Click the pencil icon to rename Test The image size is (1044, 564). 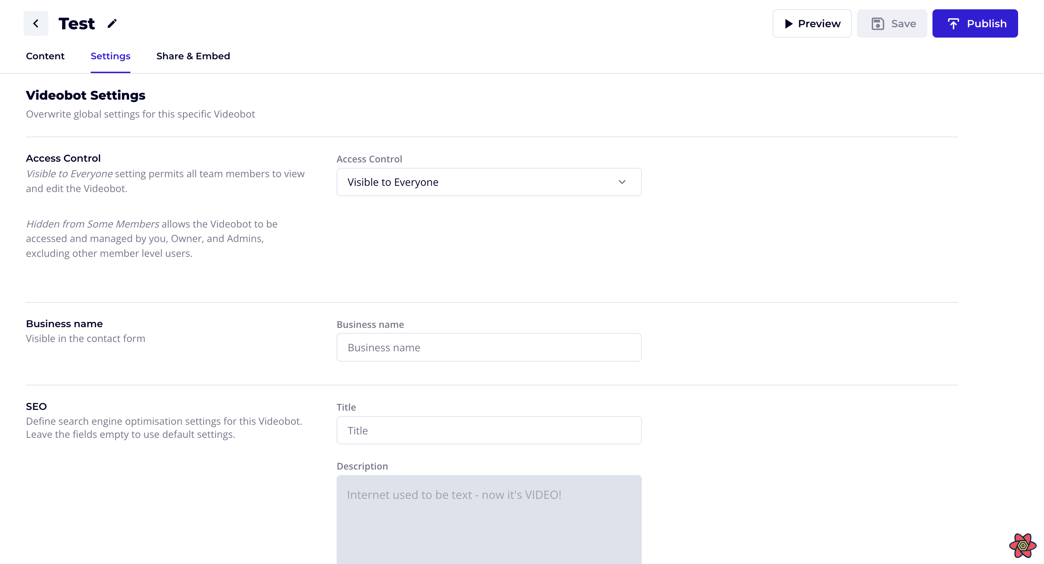point(112,23)
